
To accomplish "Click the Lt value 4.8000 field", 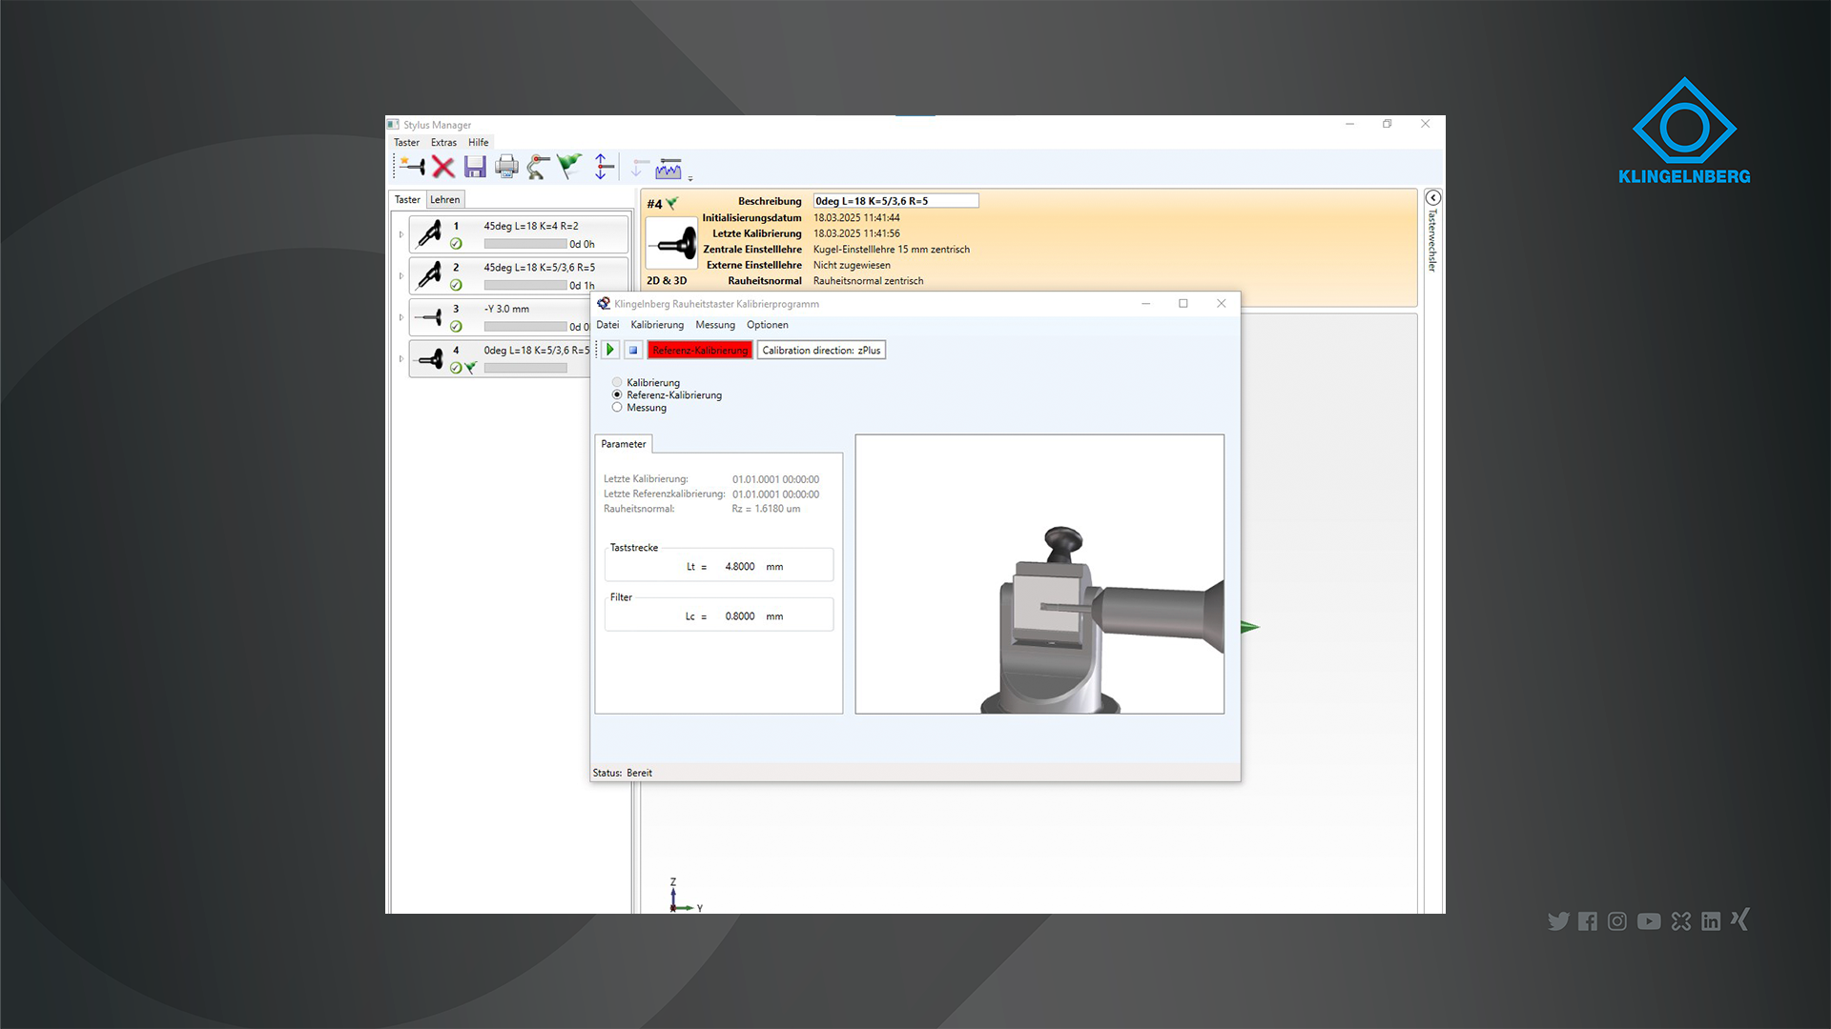I will [740, 567].
